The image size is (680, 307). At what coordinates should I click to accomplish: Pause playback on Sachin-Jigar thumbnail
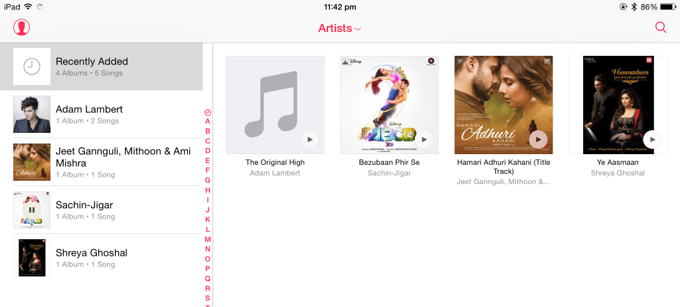[x=32, y=210]
